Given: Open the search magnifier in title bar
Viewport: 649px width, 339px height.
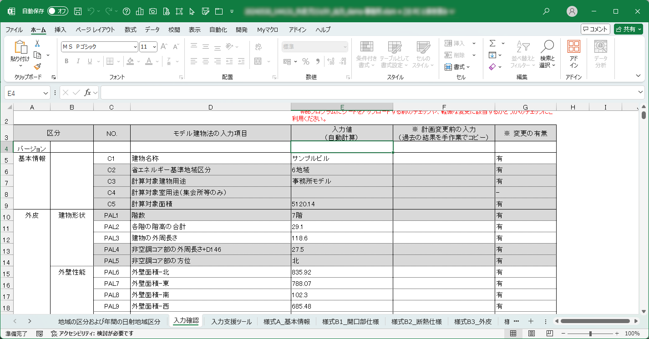Looking at the screenshot, I should (547, 11).
